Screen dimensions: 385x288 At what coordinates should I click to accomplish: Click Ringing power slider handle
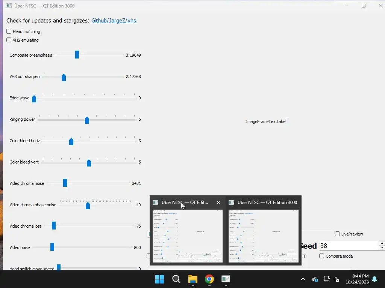tap(87, 120)
